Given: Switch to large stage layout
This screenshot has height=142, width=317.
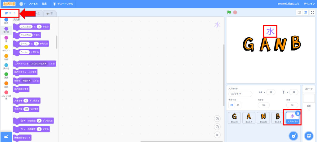Looking at the screenshot, I should 306,13.
